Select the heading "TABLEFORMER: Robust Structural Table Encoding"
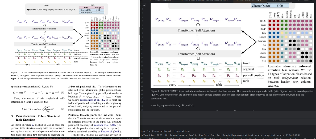Screen dimensions: 316x139 click(x=35, y=118)
